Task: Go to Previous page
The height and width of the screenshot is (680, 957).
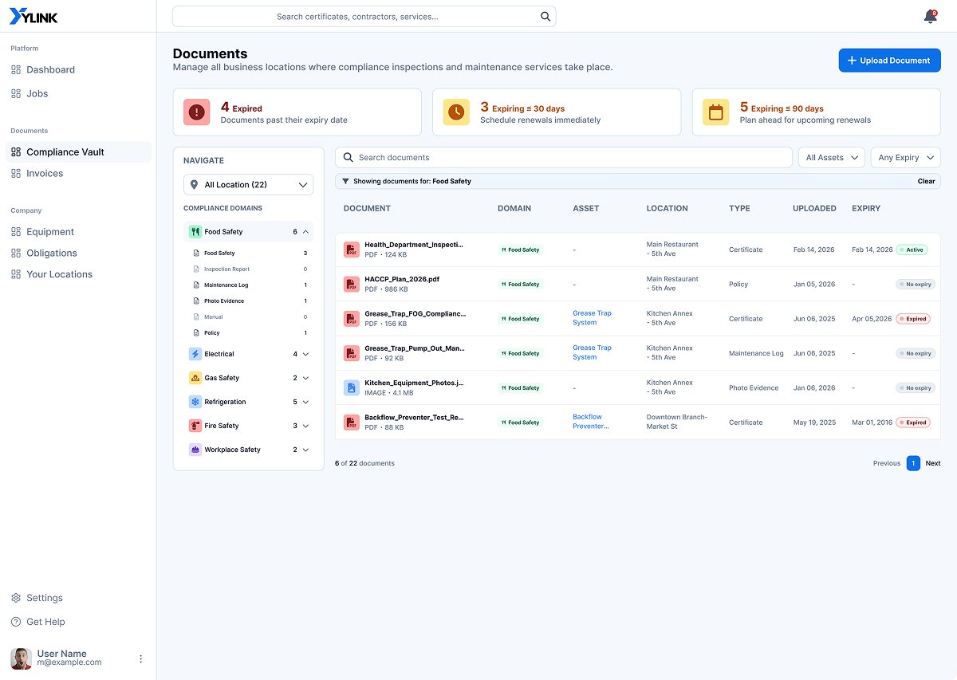Action: pos(887,463)
